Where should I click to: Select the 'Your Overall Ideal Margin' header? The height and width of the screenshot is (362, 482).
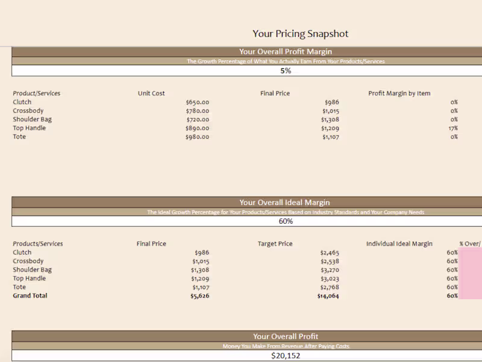[x=284, y=203]
